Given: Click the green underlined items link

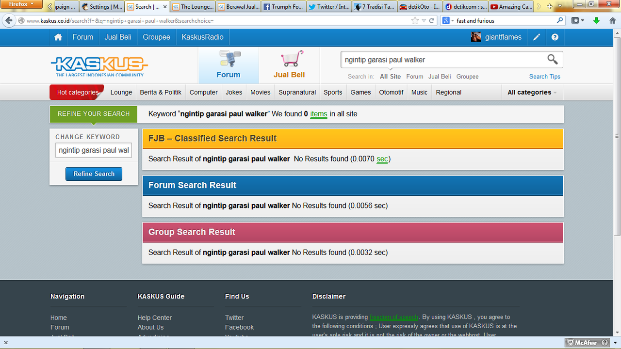Looking at the screenshot, I should pos(319,114).
